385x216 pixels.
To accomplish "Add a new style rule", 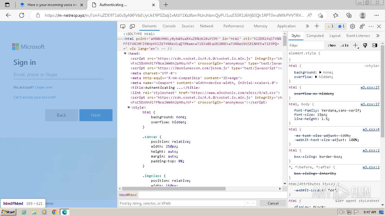I will pos(356,45).
